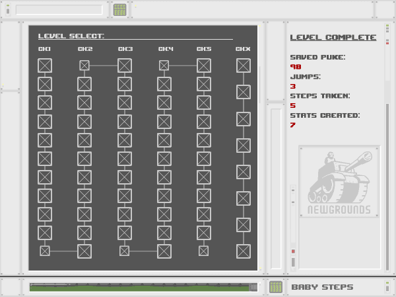Click the CH:5 chapter label
Screen dimensions: 396x297
pyautogui.click(x=204, y=49)
